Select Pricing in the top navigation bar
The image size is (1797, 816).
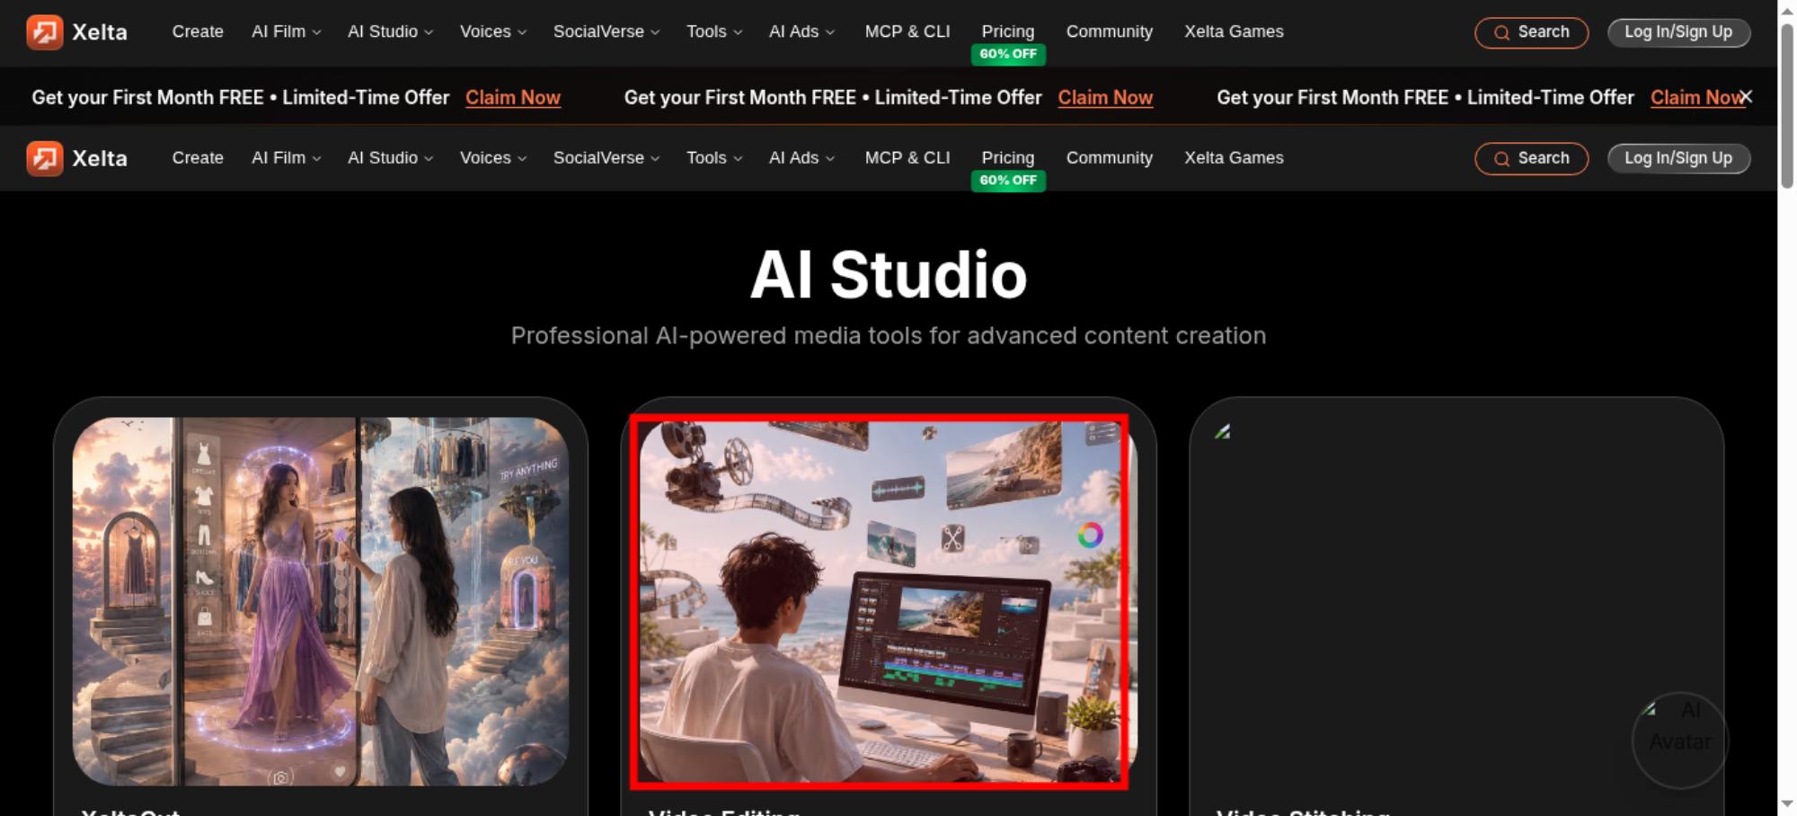[1008, 31]
